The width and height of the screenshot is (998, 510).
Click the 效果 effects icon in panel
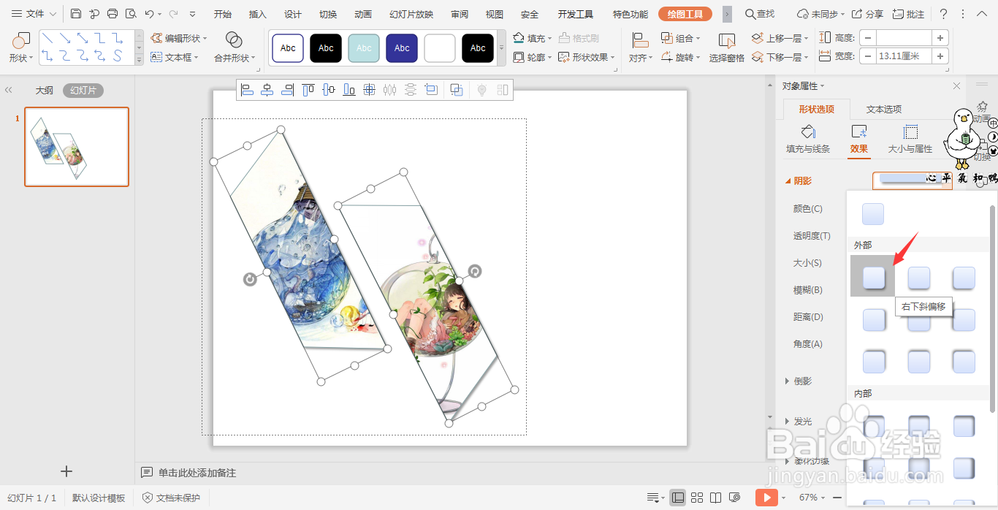pos(859,132)
